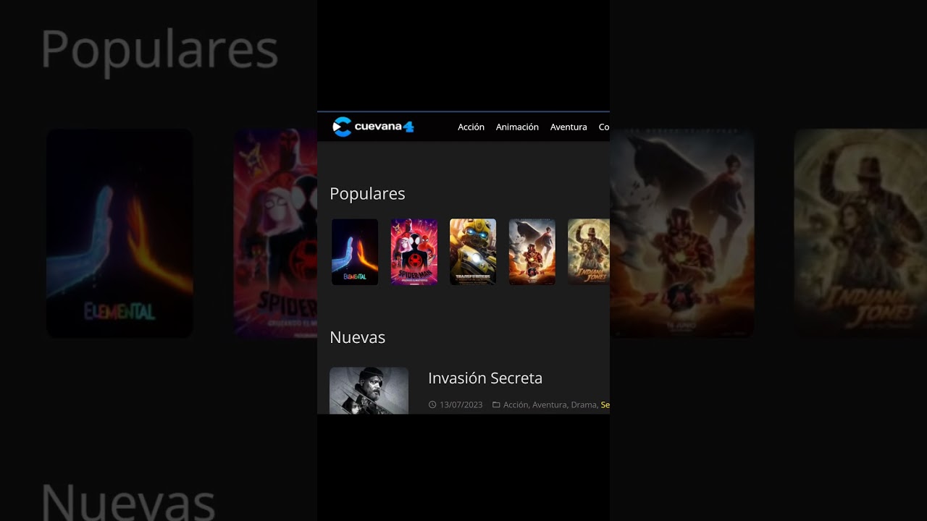
Task: Open the Elemental movie poster
Action: tap(355, 252)
